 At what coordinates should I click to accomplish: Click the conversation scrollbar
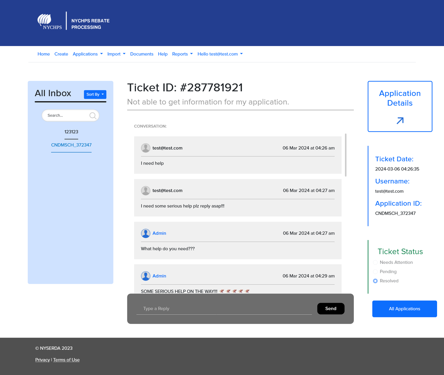point(346,155)
